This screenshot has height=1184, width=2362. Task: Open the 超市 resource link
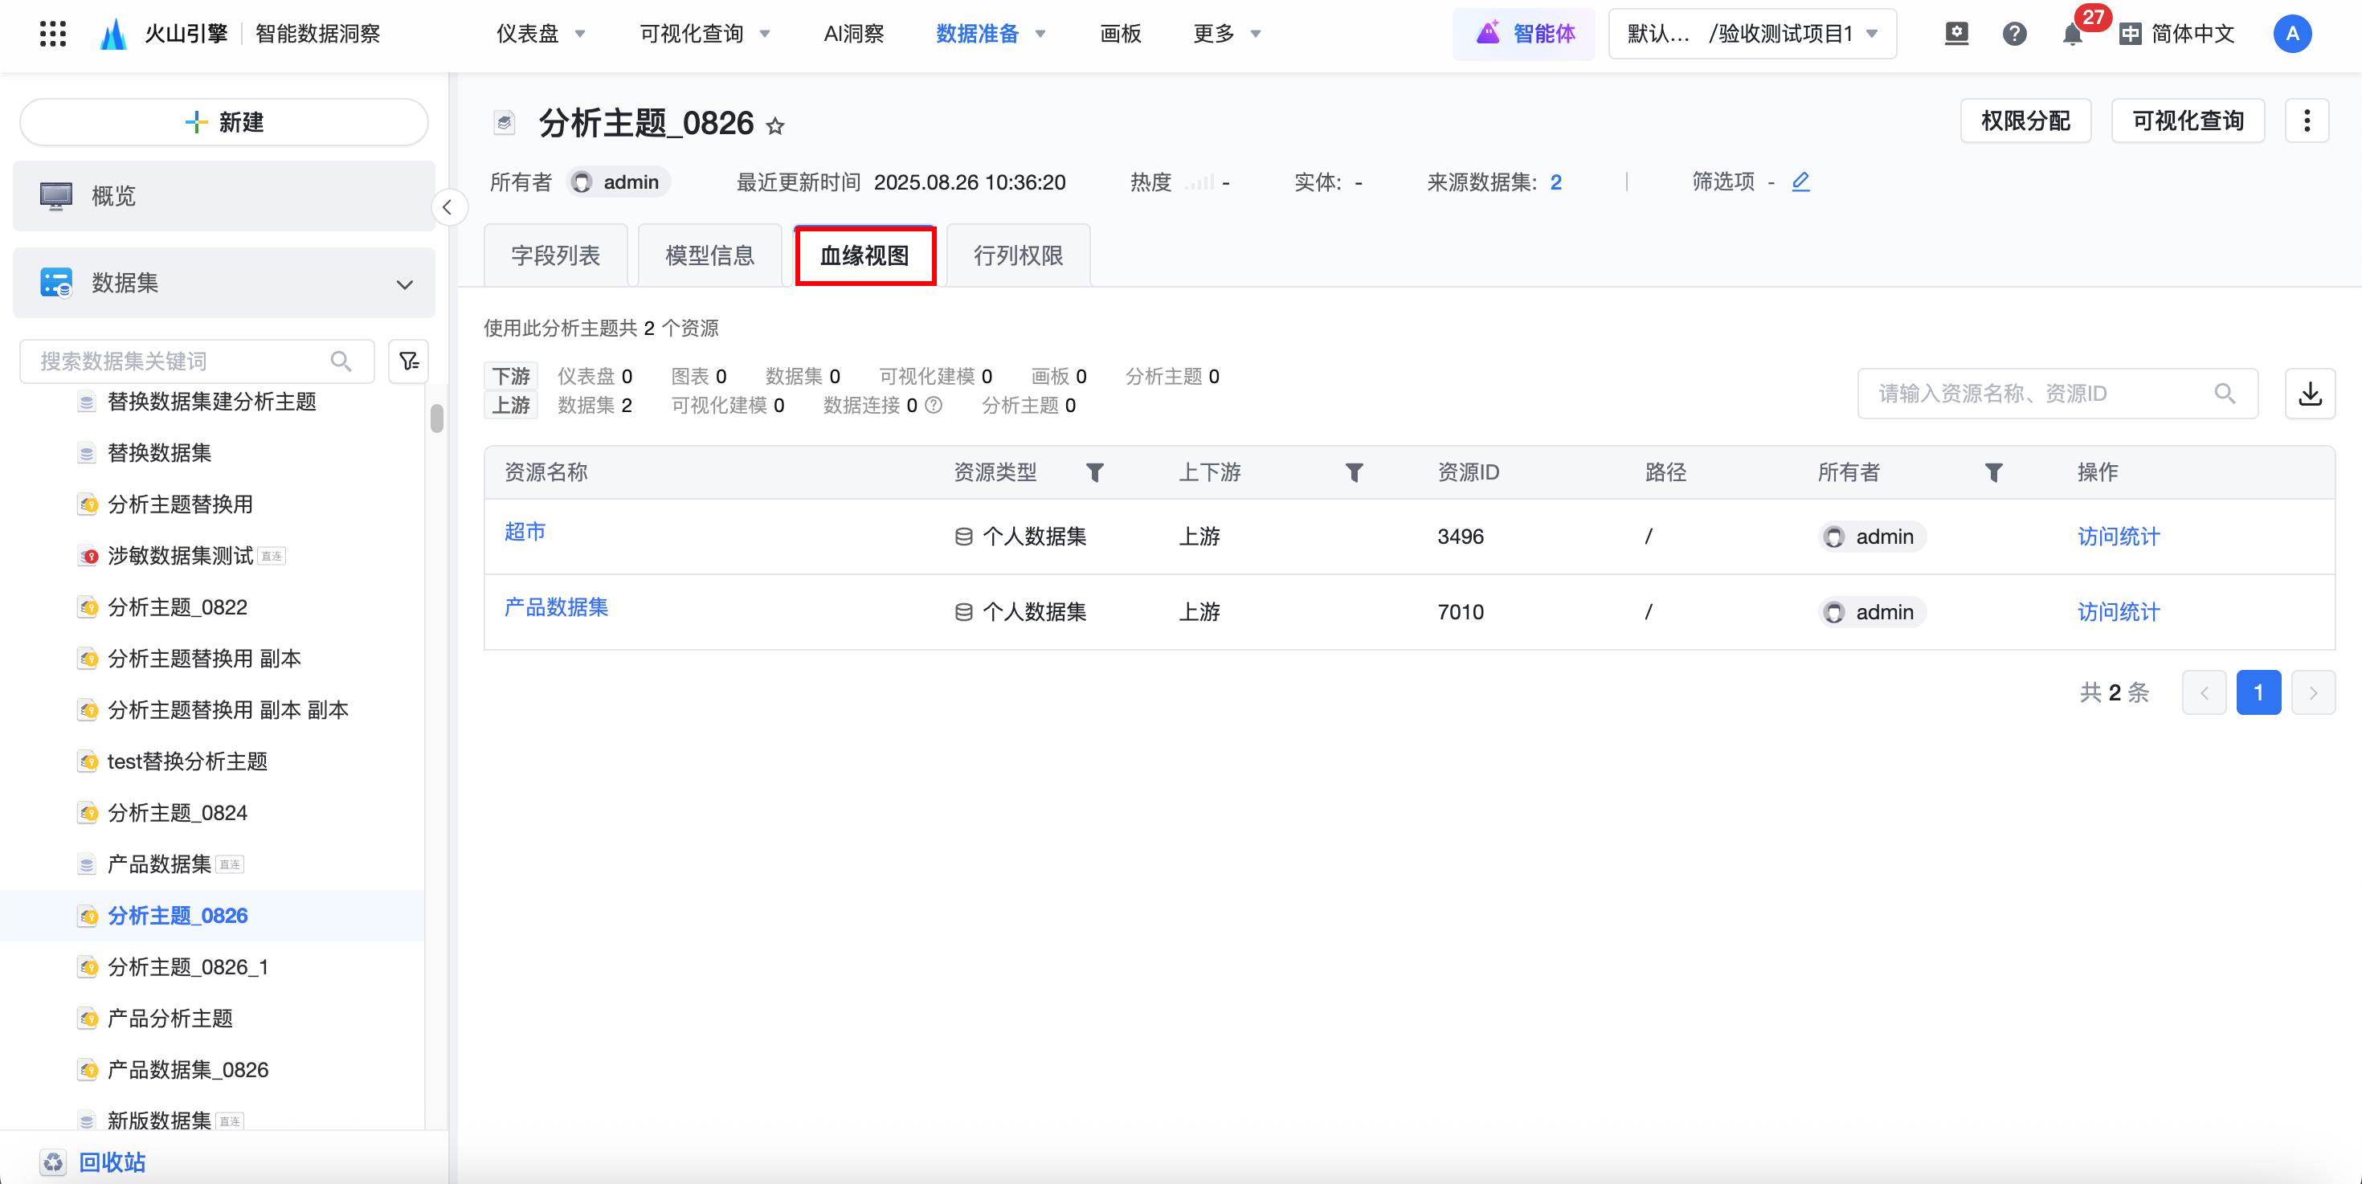(525, 532)
